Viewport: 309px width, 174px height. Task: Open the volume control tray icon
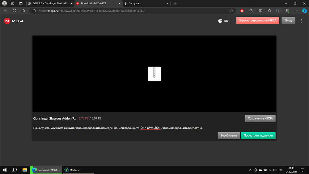click(x=275, y=170)
